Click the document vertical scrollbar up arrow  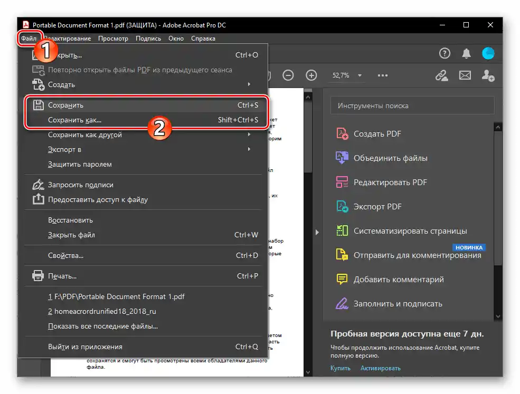308,97
